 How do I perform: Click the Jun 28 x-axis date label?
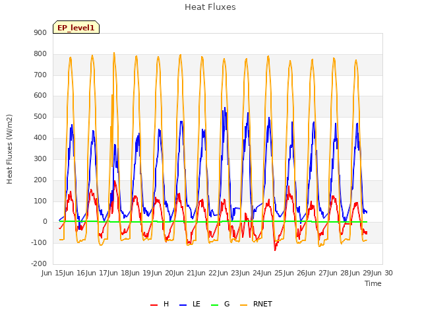tap(336, 273)
